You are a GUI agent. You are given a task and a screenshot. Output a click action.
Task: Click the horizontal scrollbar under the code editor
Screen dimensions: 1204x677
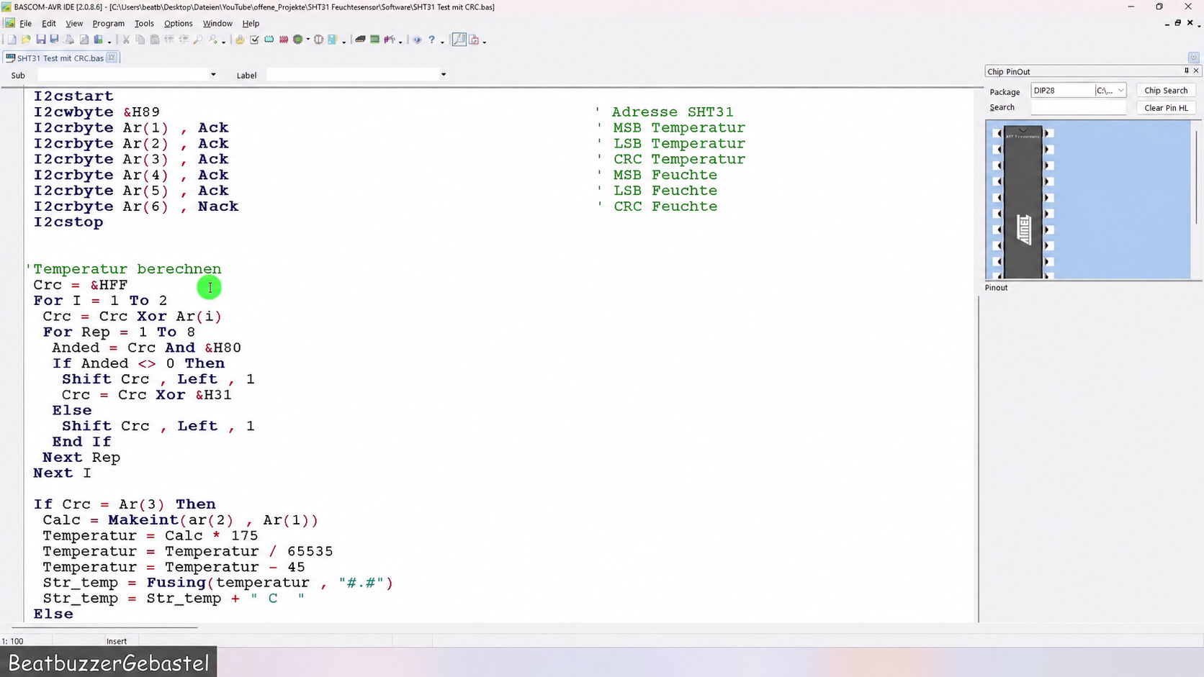[x=104, y=627]
